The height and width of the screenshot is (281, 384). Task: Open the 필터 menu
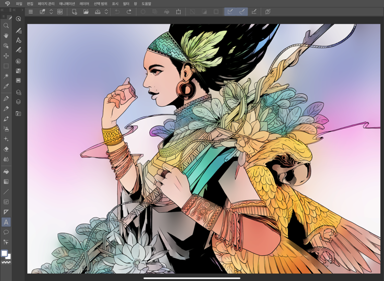pos(126,4)
